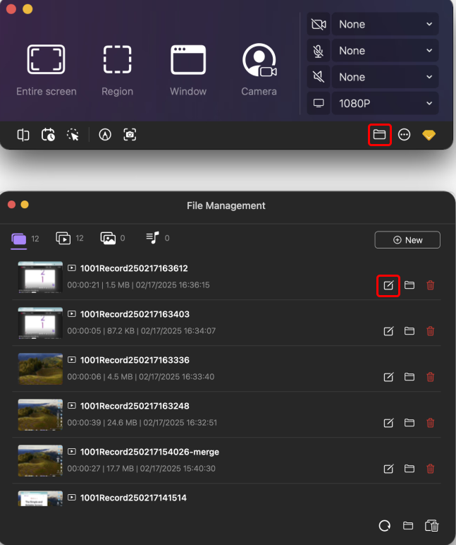
Task: Open the camera source dropdown
Action: (386, 24)
